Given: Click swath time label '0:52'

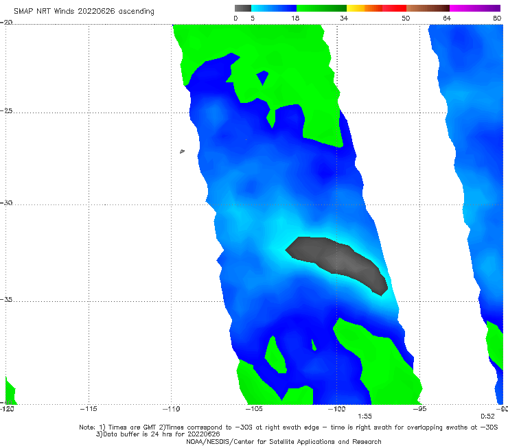Looking at the screenshot, I should [x=487, y=416].
